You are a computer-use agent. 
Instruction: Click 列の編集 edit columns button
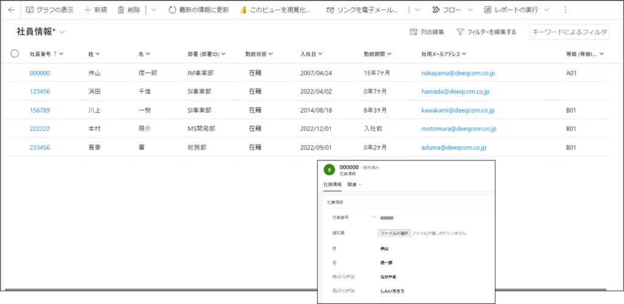(427, 32)
